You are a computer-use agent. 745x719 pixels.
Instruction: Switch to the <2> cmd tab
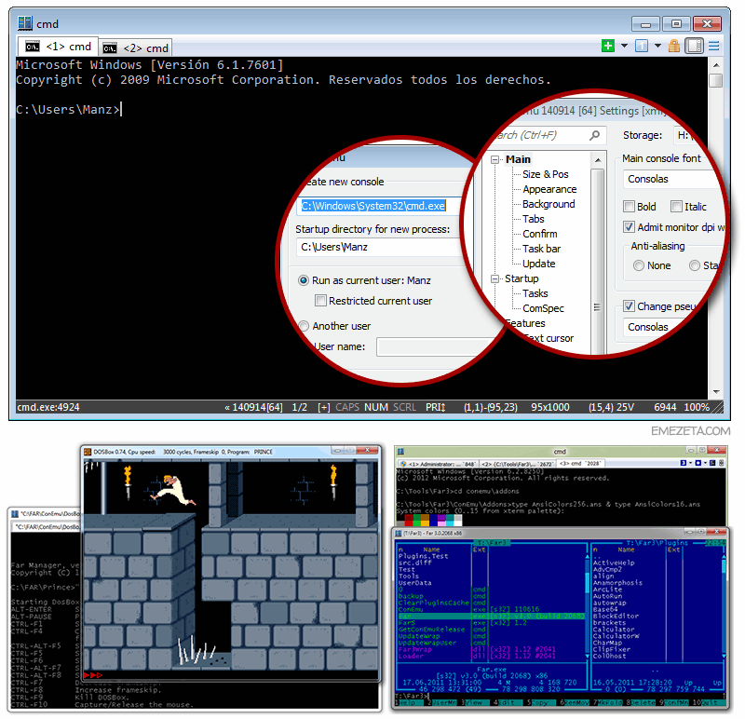[136, 48]
